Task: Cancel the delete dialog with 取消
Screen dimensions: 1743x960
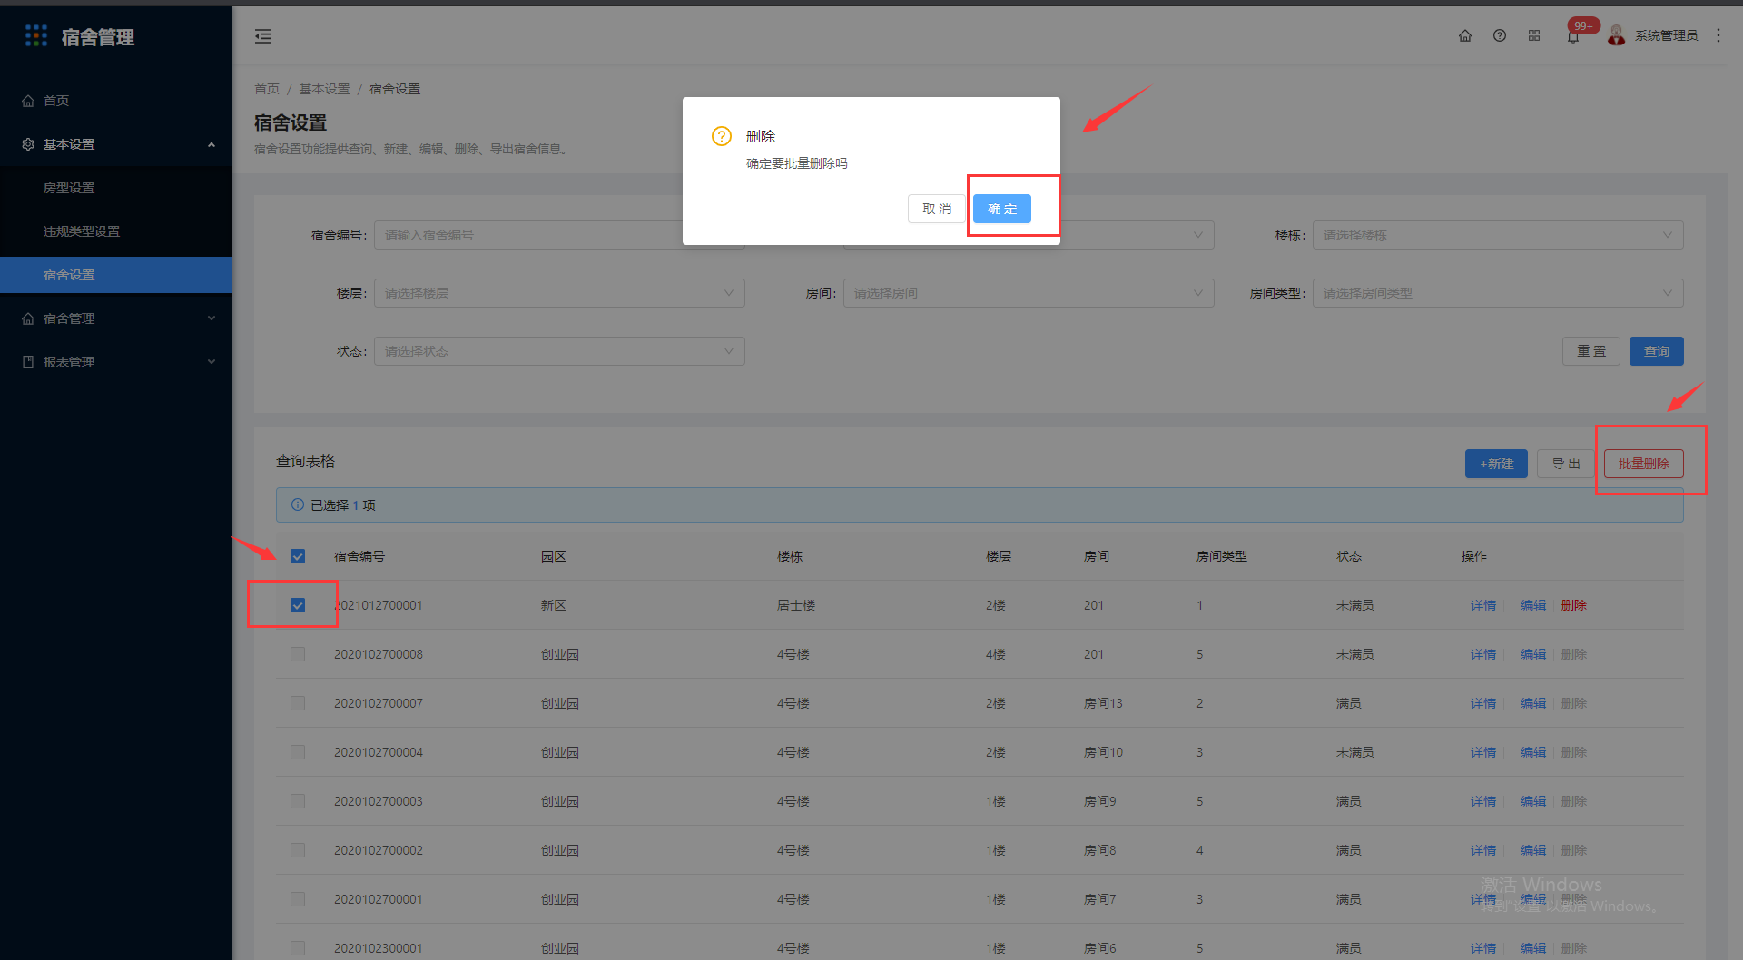Action: point(937,209)
